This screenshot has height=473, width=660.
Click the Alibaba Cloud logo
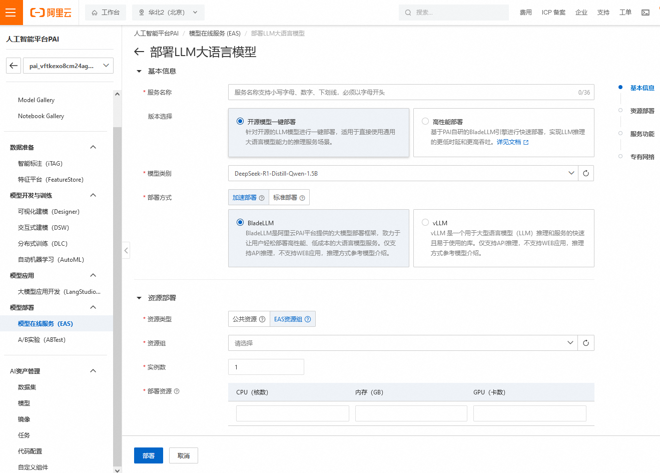(51, 13)
